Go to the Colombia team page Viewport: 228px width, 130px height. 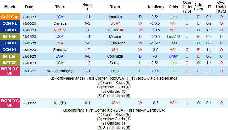pos(115,56)
